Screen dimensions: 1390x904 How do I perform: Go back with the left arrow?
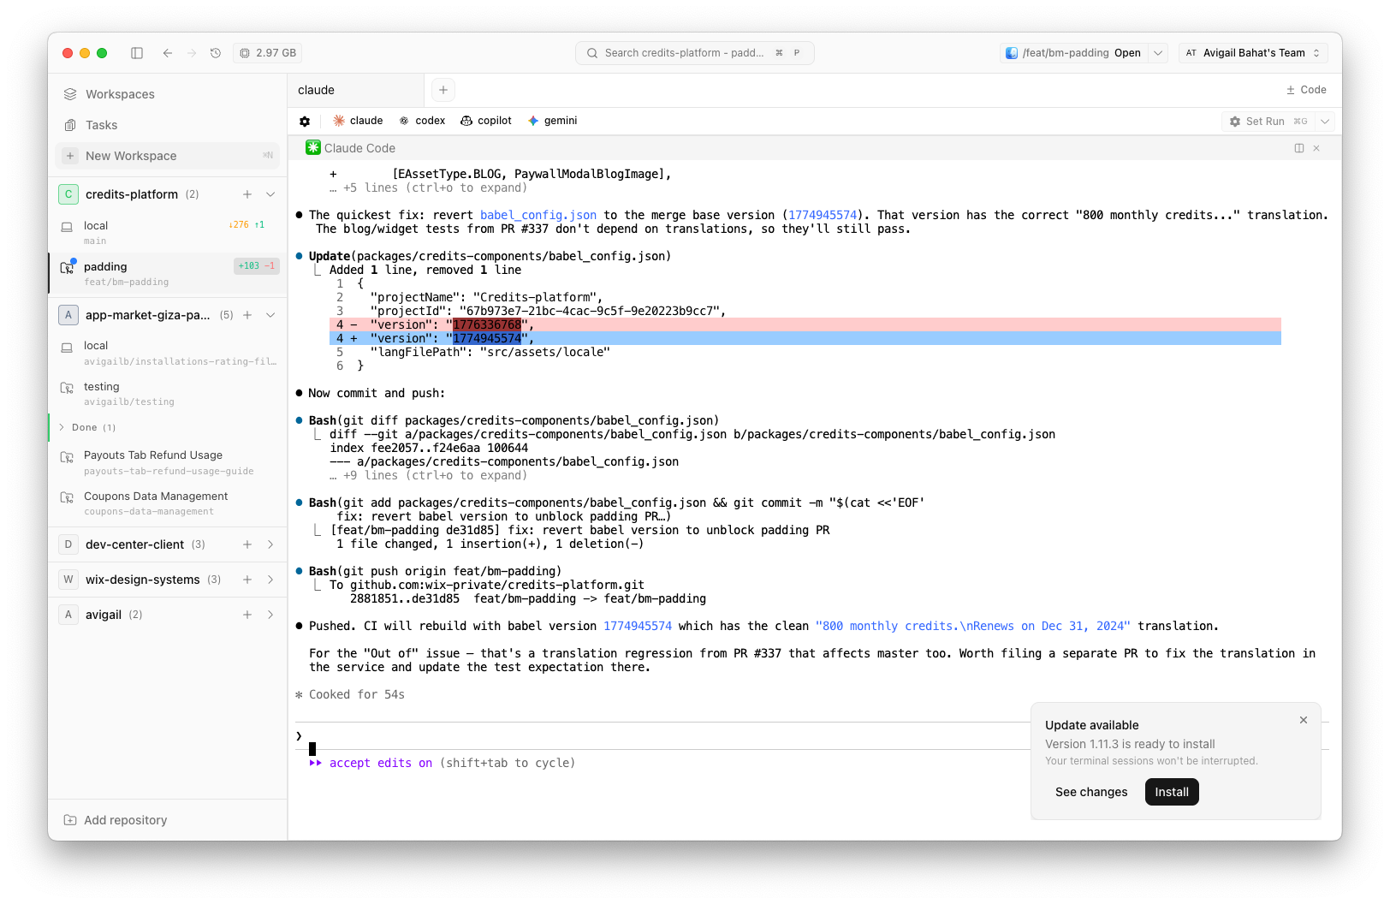[168, 53]
